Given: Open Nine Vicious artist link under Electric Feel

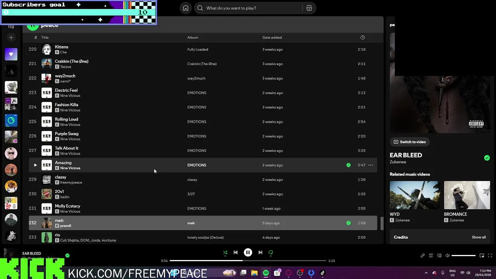Looking at the screenshot, I should pyautogui.click(x=70, y=96).
